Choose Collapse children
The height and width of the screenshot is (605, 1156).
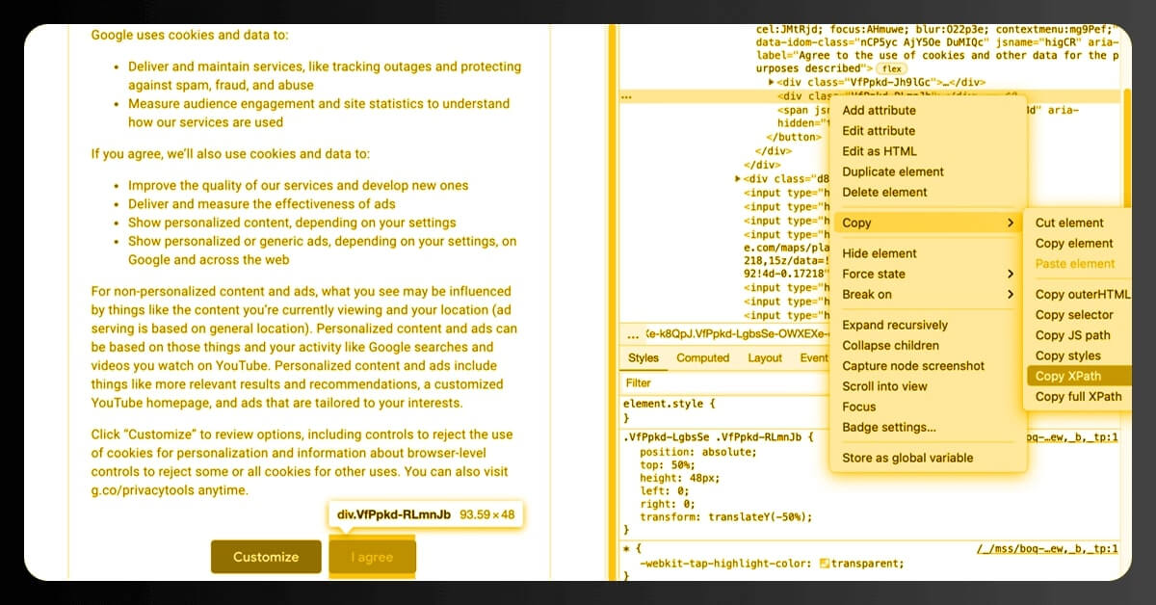point(891,346)
